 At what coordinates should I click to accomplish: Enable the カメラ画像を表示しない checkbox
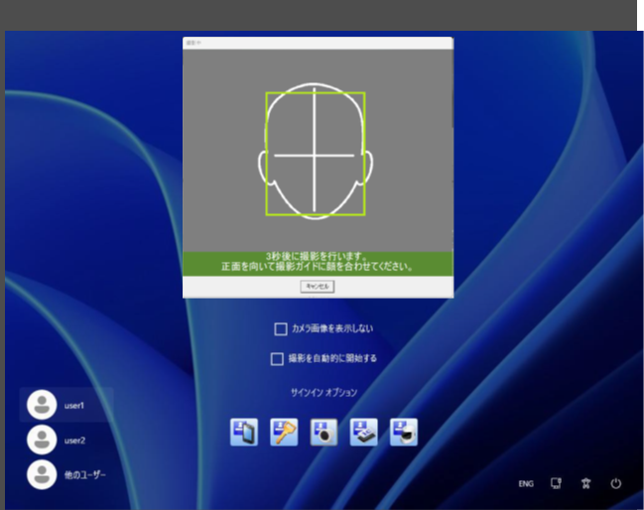281,328
